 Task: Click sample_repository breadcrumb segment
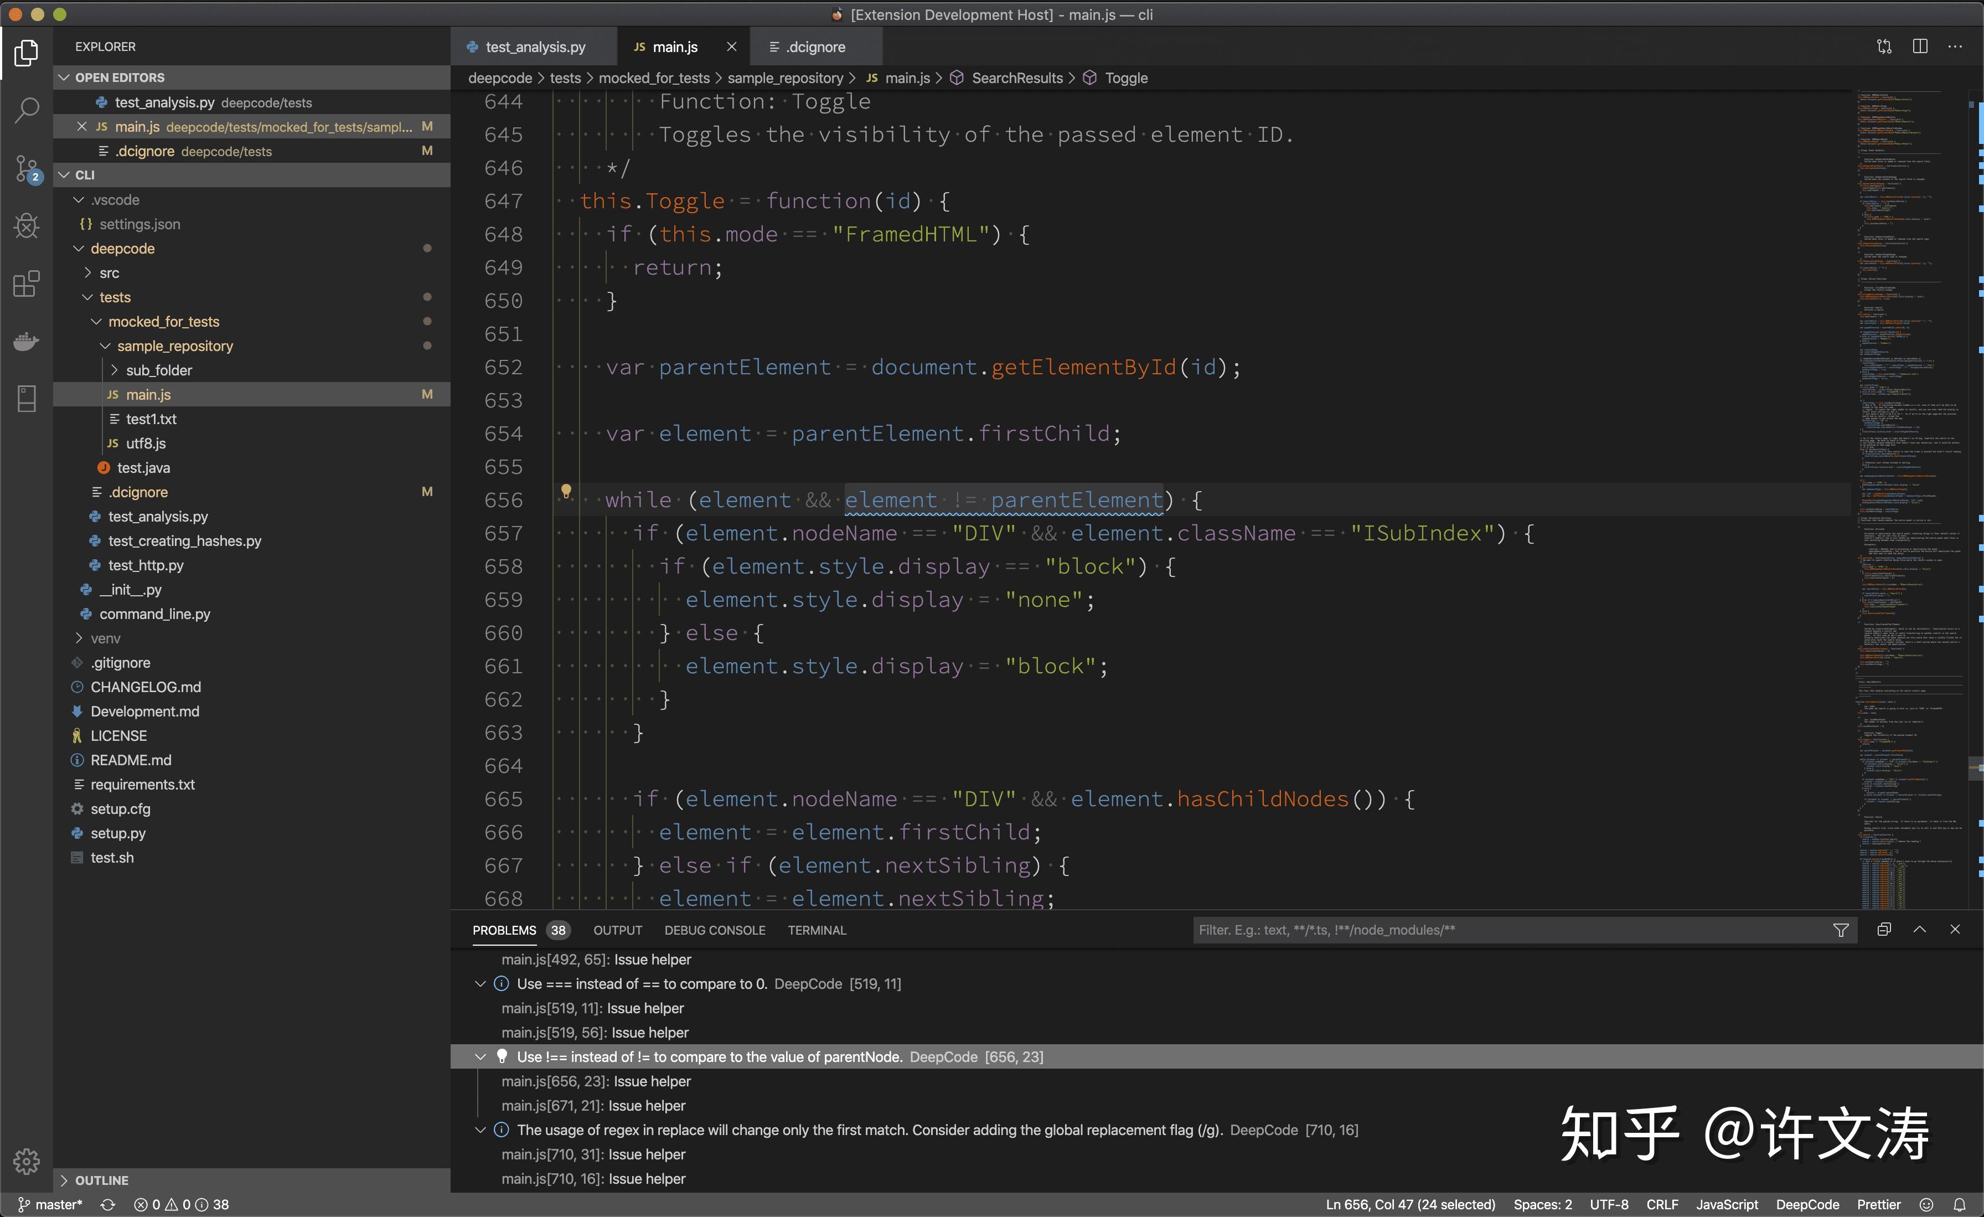coord(785,78)
